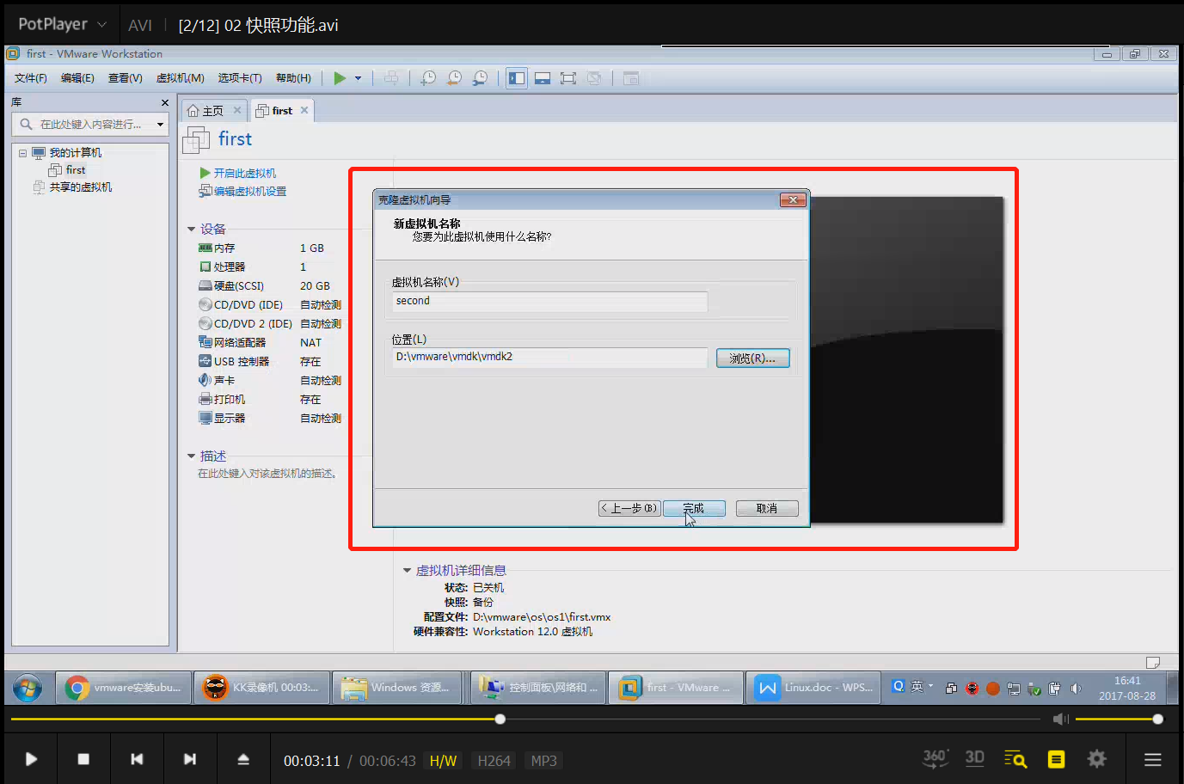
Task: Toggle H/W hardware acceleration indicator
Action: pyautogui.click(x=443, y=761)
